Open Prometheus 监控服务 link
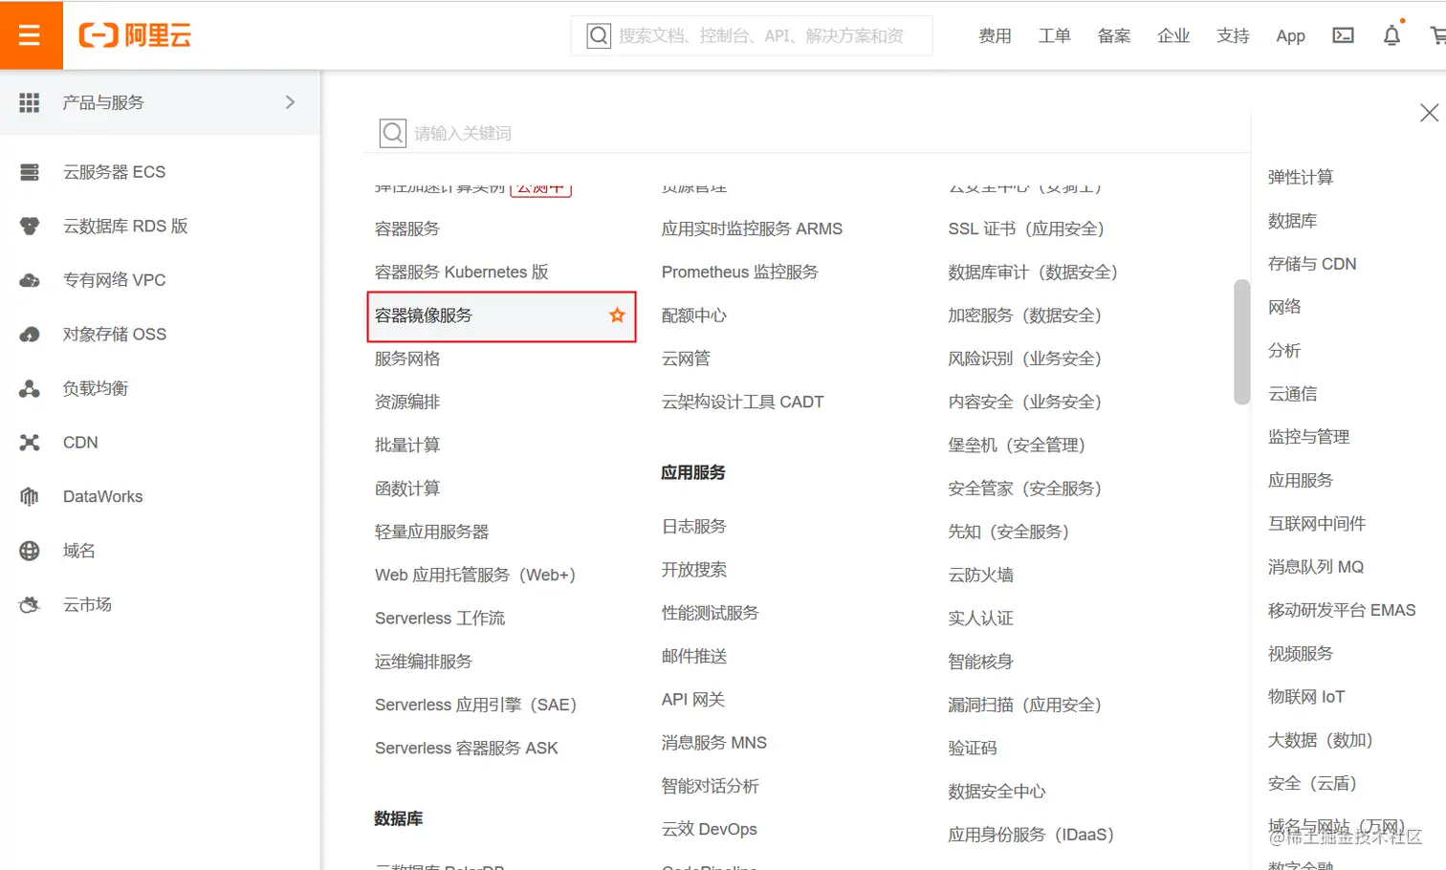Image resolution: width=1446 pixels, height=870 pixels. pos(740,272)
